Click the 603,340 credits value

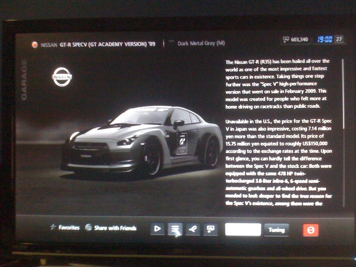tap(299, 40)
